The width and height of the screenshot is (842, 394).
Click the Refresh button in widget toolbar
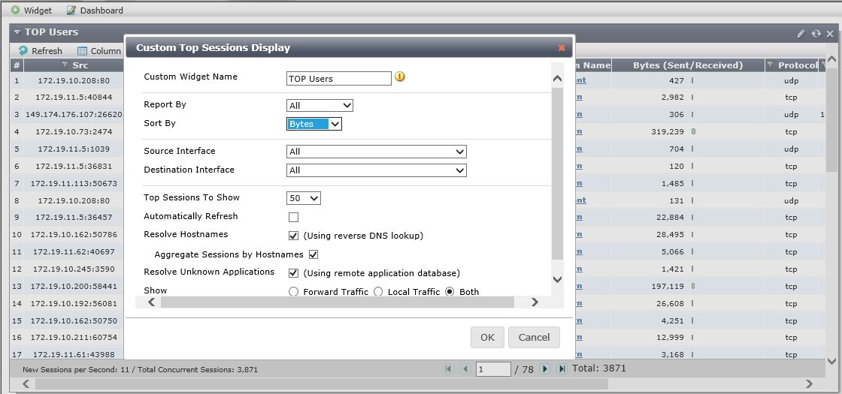click(x=41, y=51)
